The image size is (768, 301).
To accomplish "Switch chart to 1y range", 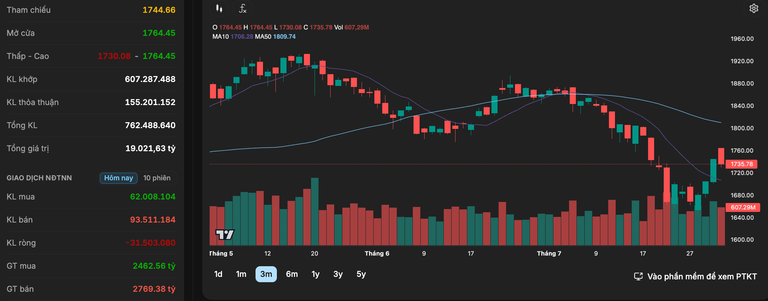I will pyautogui.click(x=316, y=274).
